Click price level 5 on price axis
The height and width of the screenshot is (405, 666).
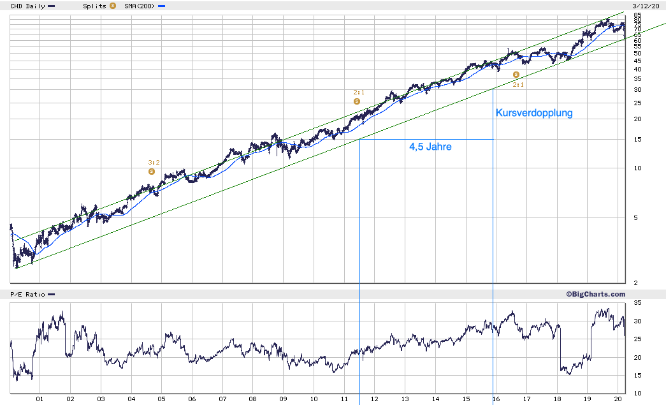coord(635,218)
